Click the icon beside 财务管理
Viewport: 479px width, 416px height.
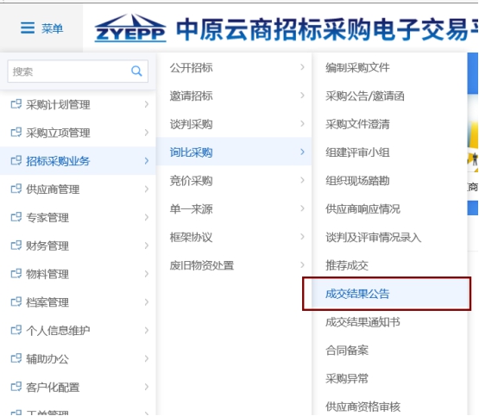(16, 245)
